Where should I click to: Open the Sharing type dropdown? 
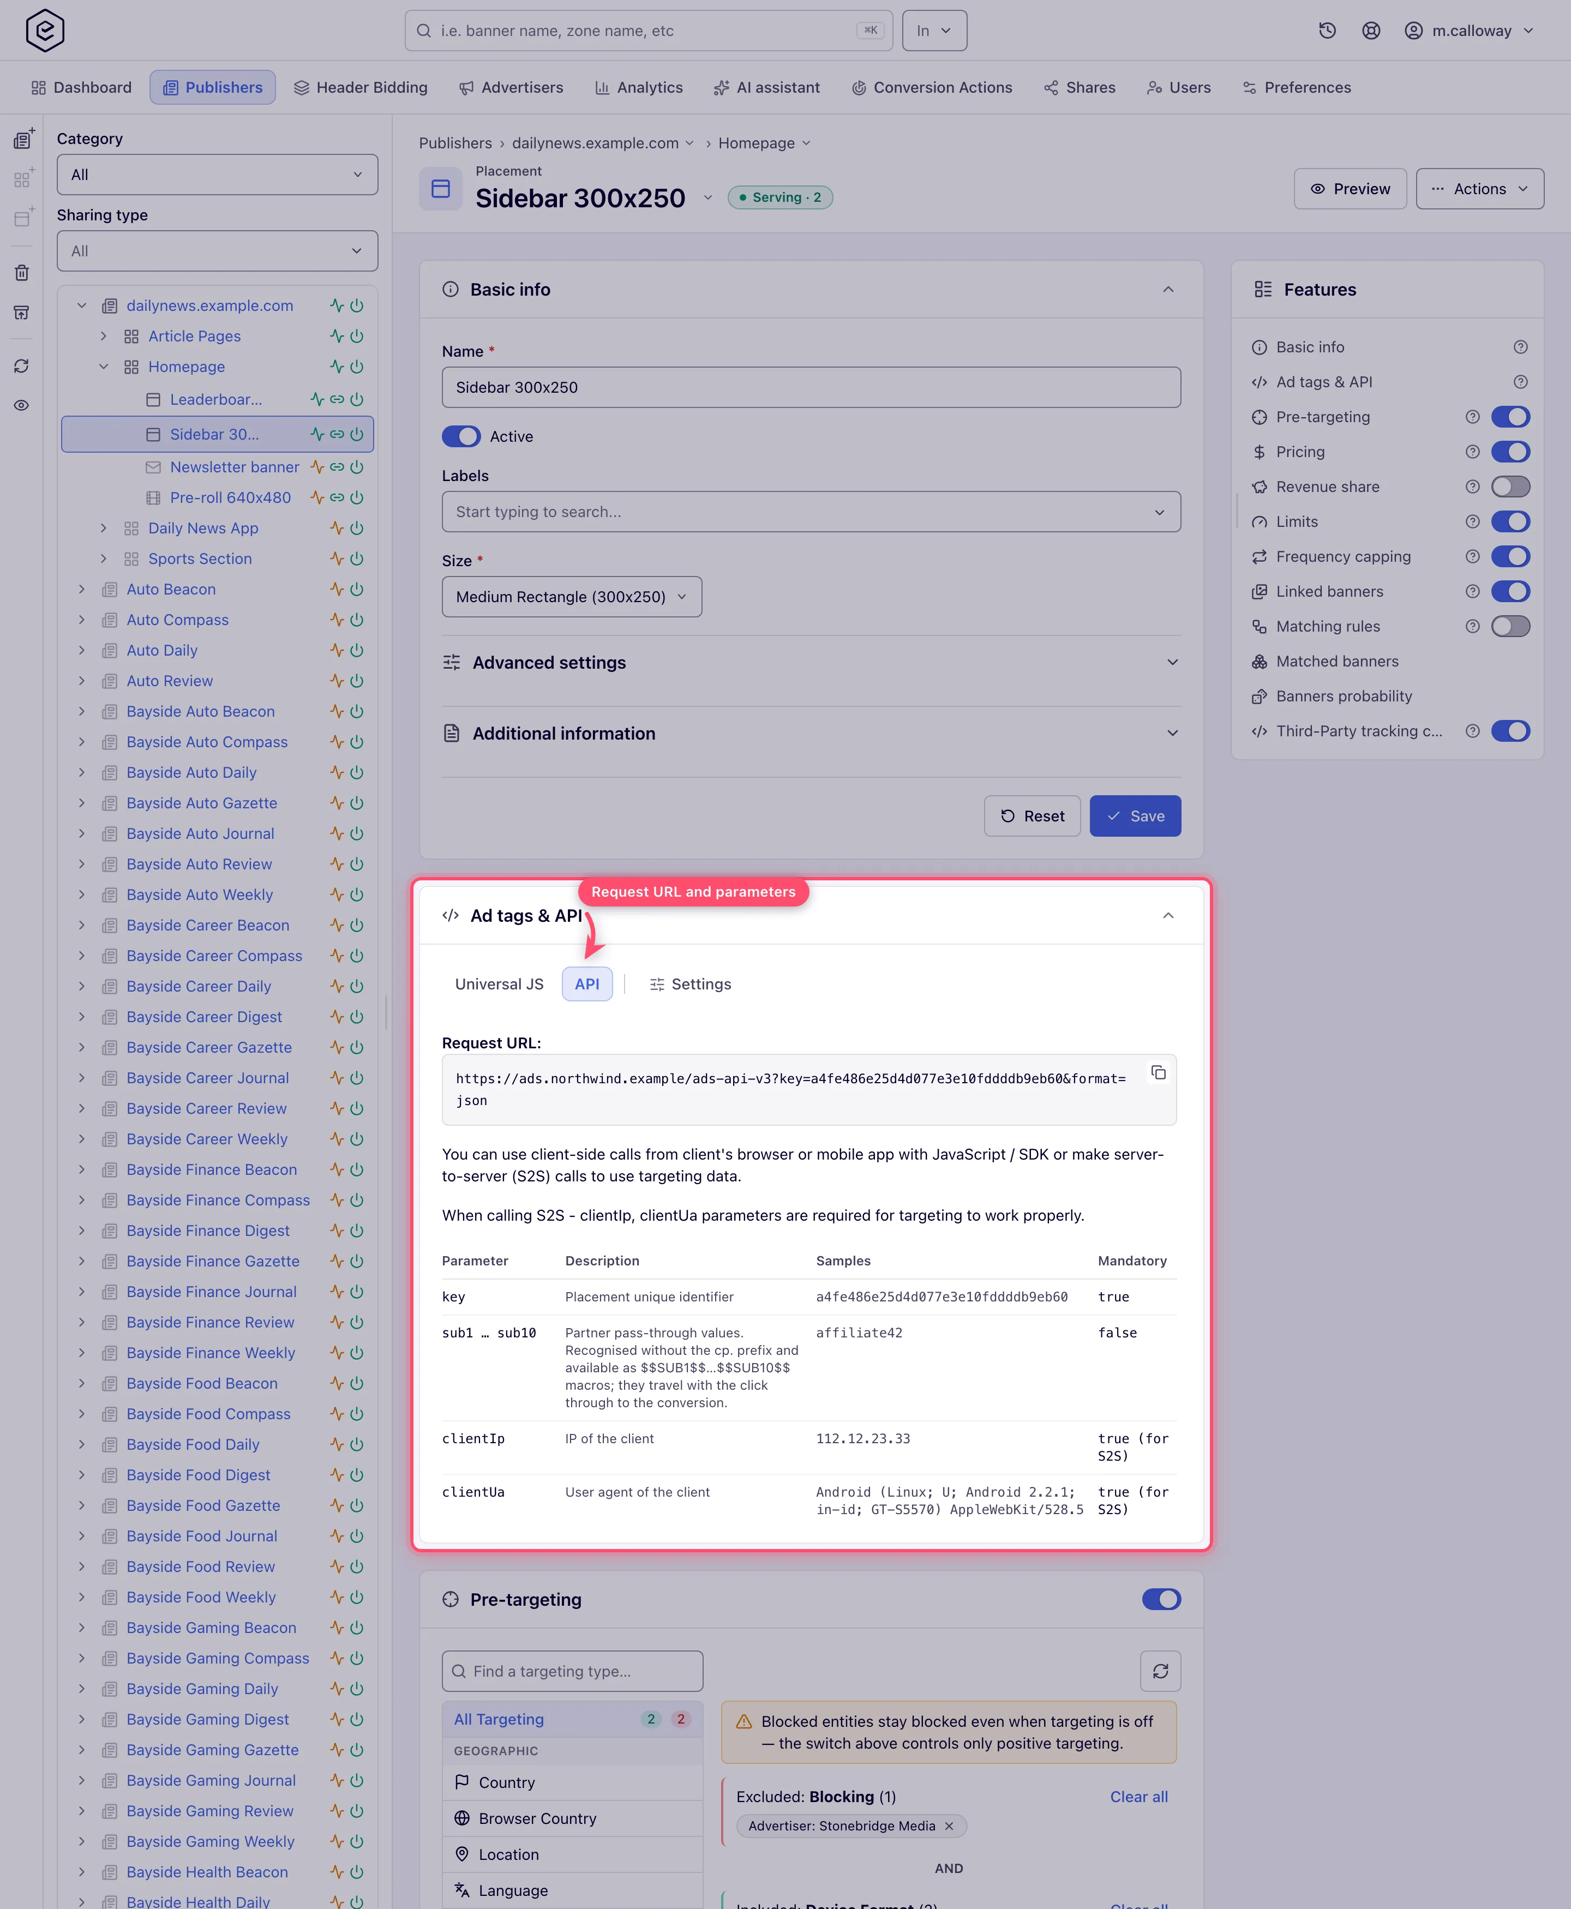click(x=217, y=250)
